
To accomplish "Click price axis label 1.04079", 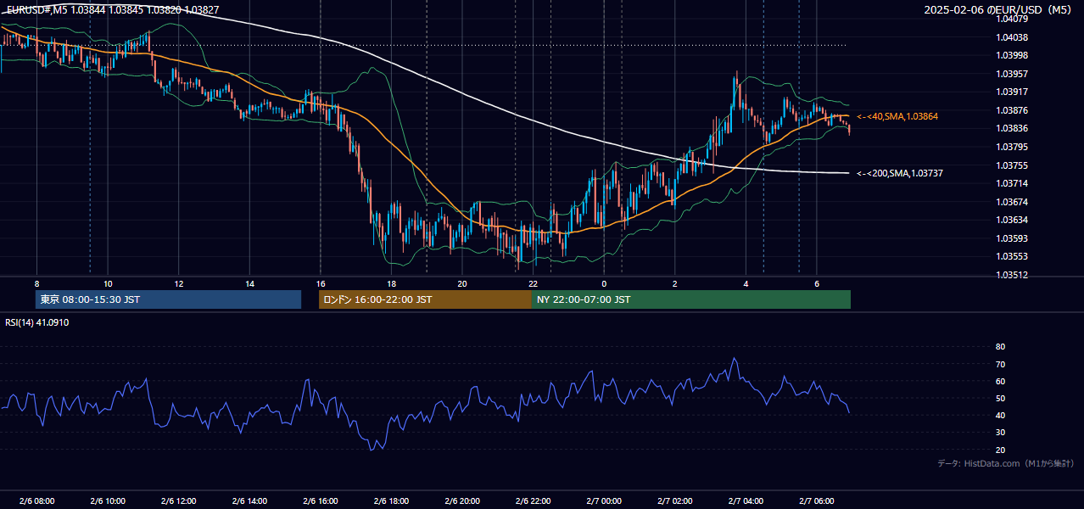I will (x=1013, y=19).
